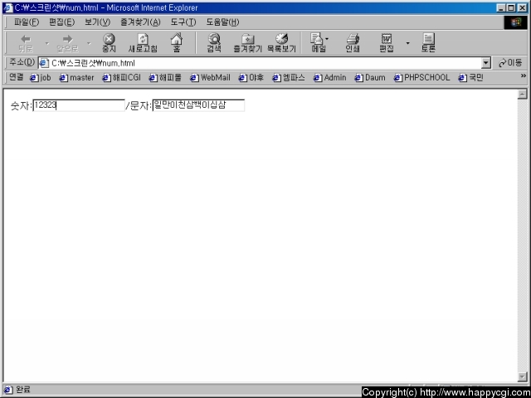Image resolution: width=531 pixels, height=398 pixels.
Task: Click the scrollbar down arrow
Action: click(x=522, y=376)
